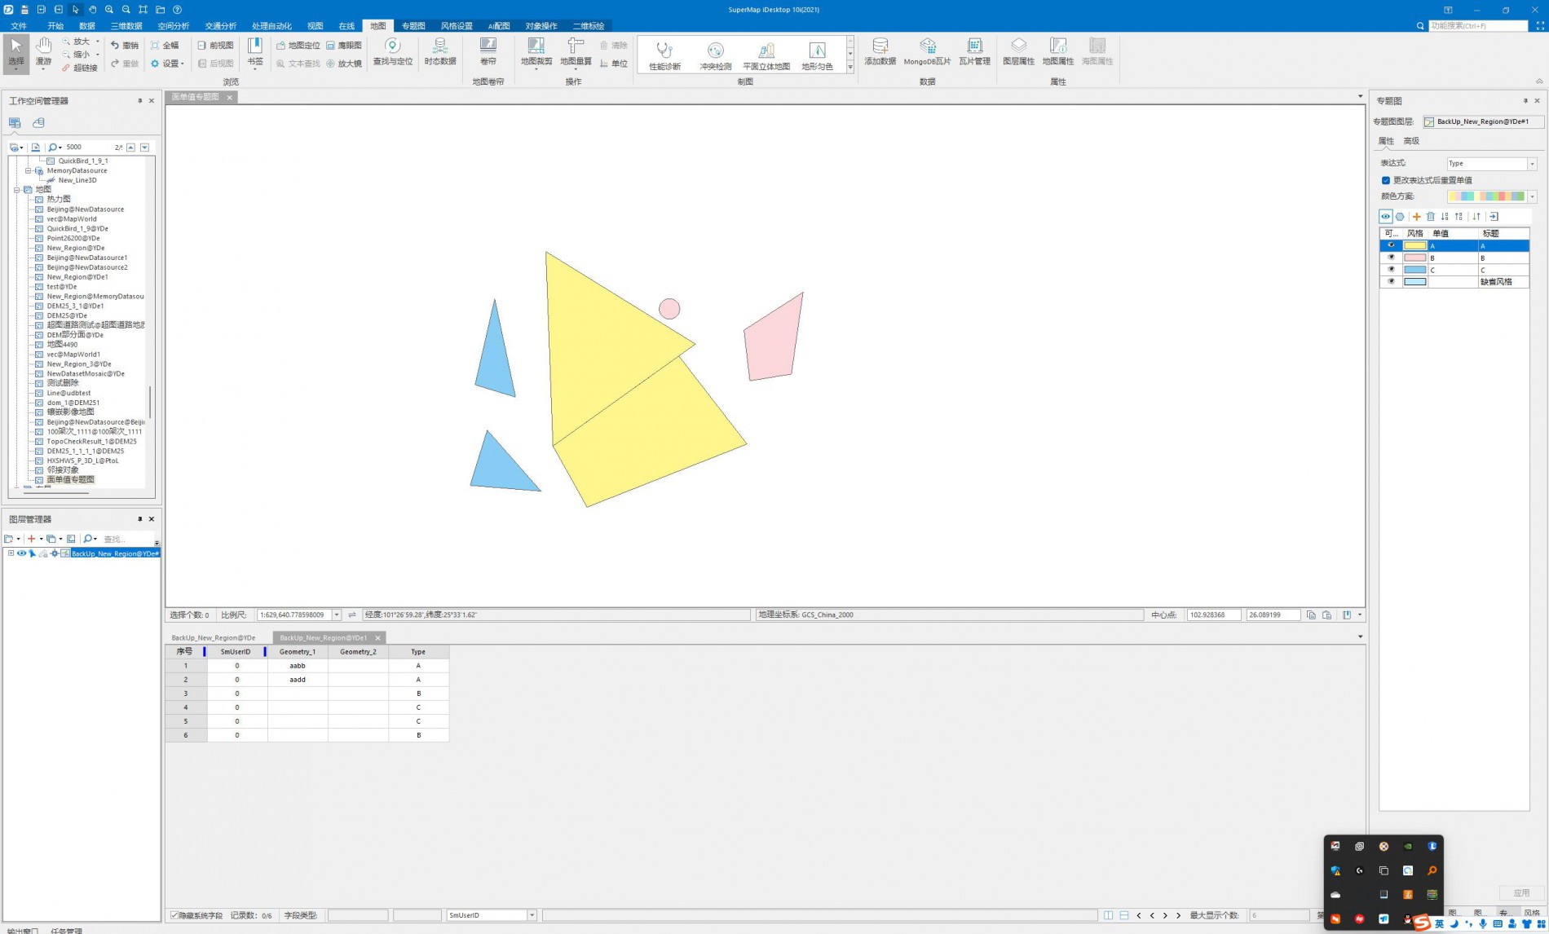The image size is (1549, 934).
Task: Click the 超链接 (Hyperlink) tool
Action: pyautogui.click(x=80, y=68)
